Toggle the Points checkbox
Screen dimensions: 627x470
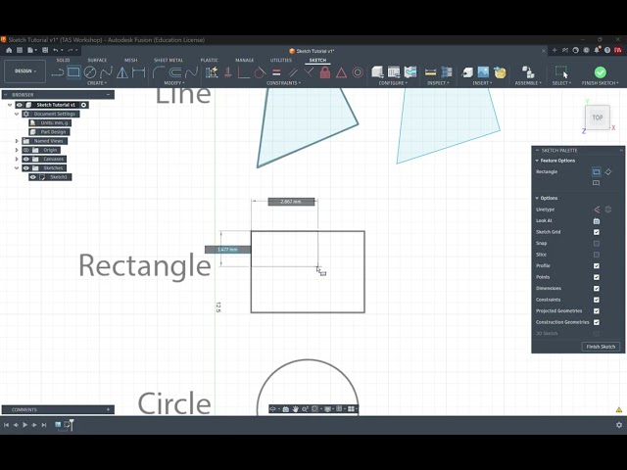(597, 277)
